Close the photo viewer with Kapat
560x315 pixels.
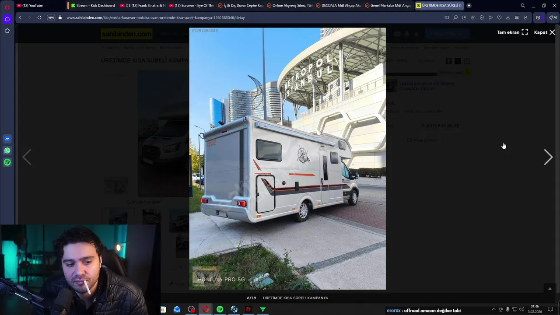[x=544, y=32]
